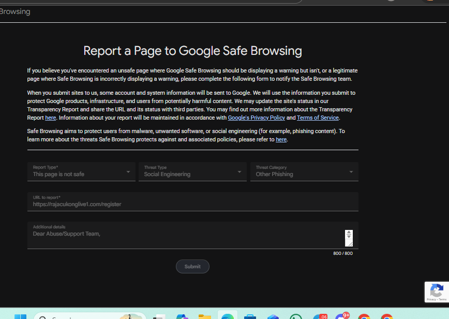449x319 pixels.
Task: Open the Windows Start menu
Action: [x=20, y=316]
